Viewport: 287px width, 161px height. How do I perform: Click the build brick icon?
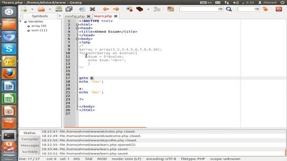[139, 9]
